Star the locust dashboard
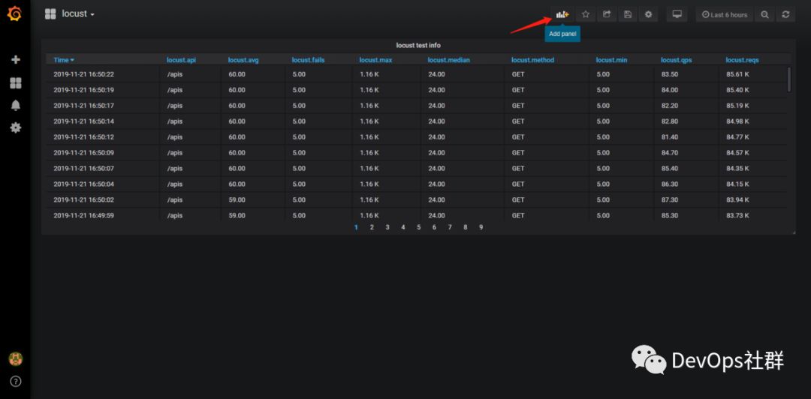The image size is (811, 399). [x=586, y=14]
